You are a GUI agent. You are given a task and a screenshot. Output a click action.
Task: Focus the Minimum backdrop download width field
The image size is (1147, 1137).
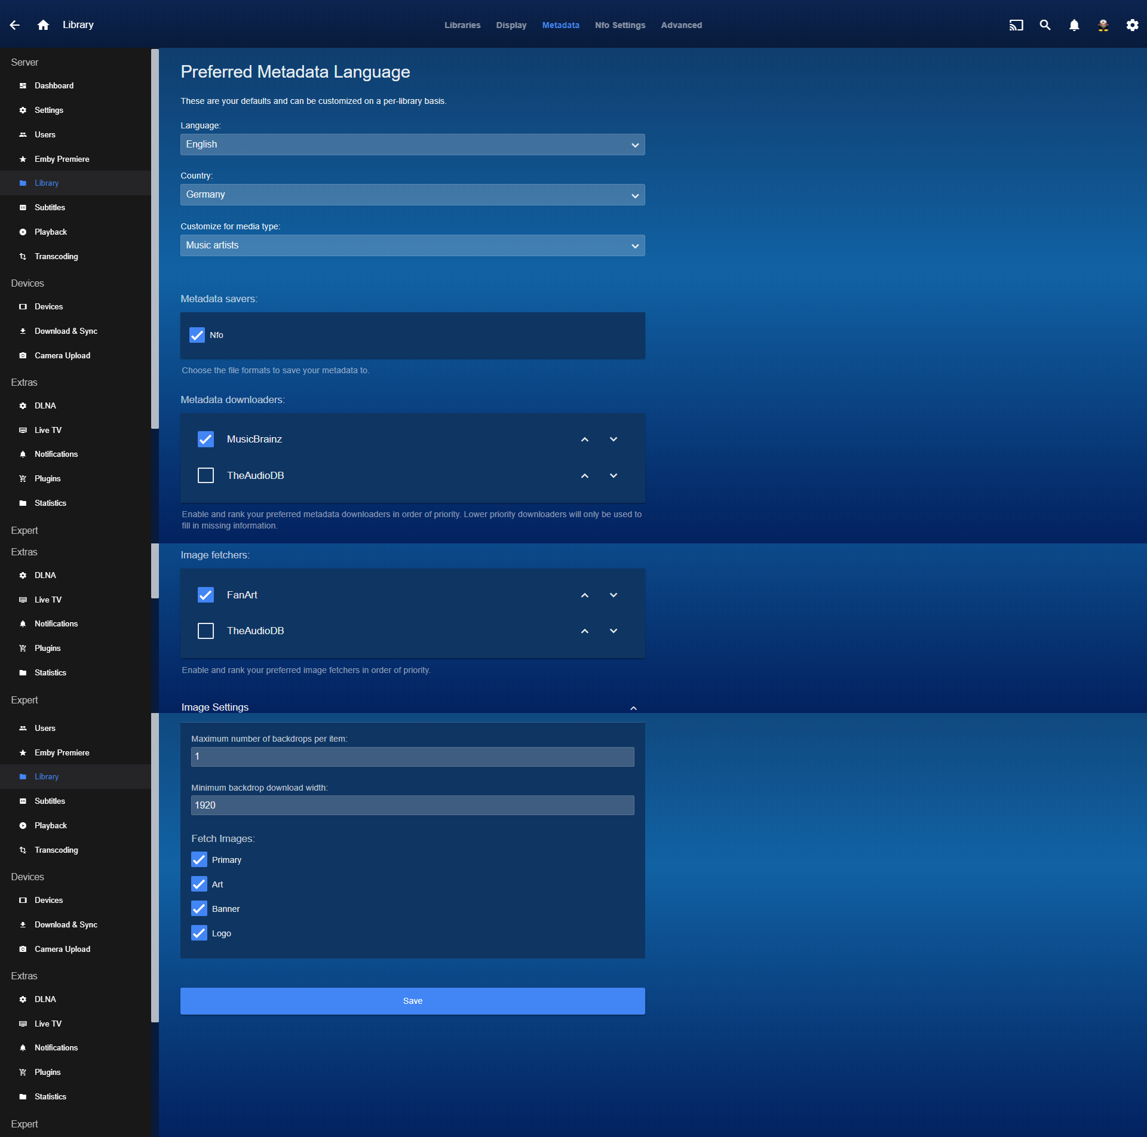click(412, 806)
